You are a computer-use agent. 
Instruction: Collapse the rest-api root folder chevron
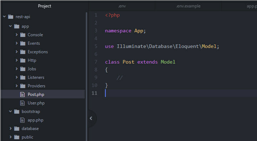4,17
